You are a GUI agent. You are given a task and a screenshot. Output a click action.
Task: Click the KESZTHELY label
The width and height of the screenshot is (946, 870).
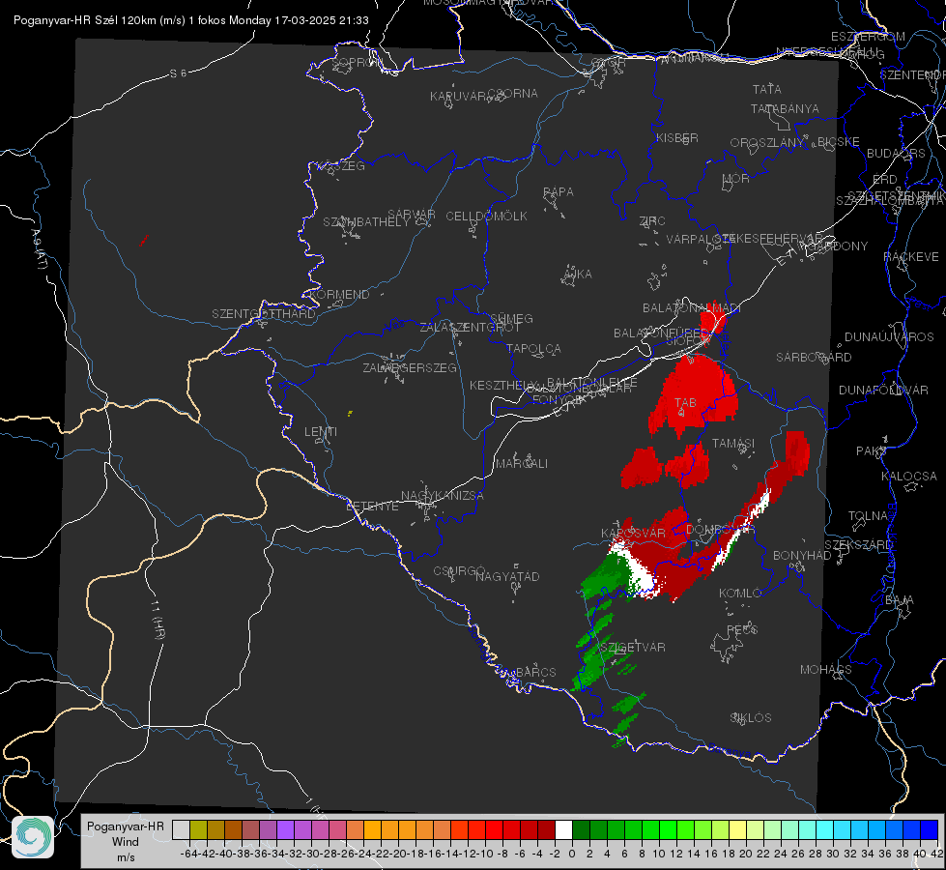click(x=503, y=385)
